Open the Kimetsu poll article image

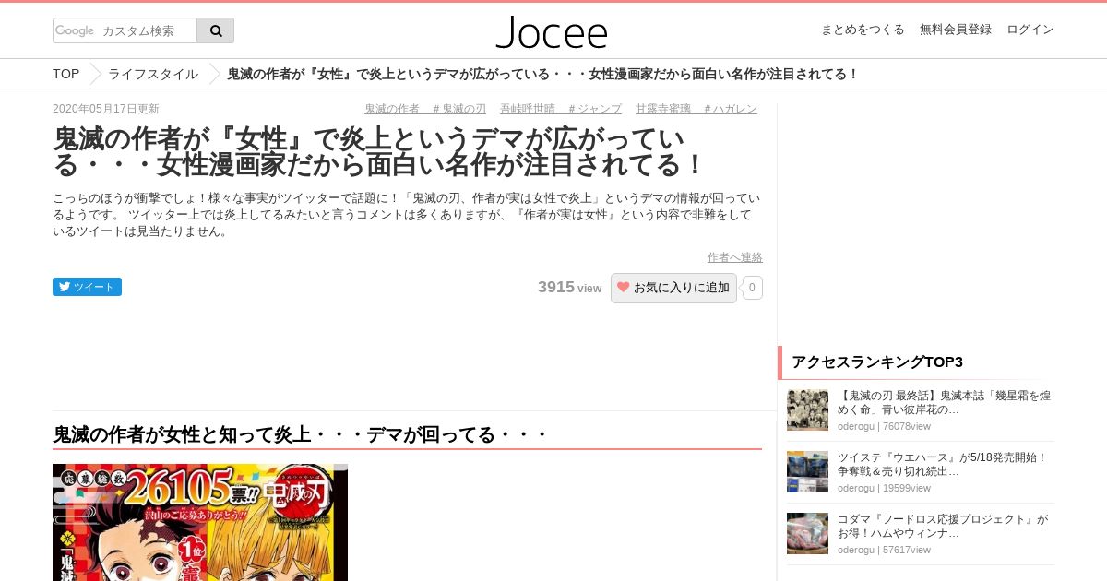[x=200, y=522]
